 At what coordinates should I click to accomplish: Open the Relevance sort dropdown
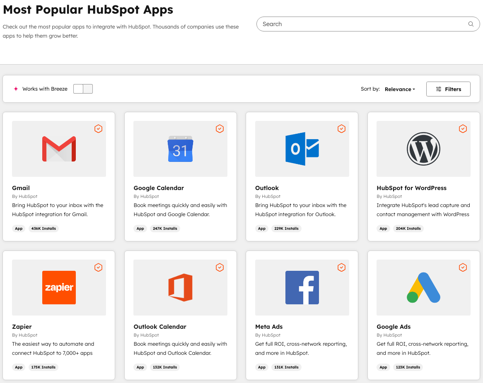tap(399, 89)
